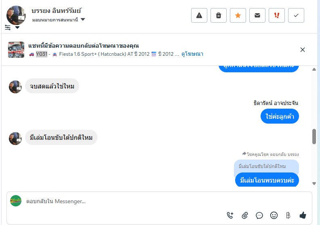Type in the Messenger reply field
The image size is (320, 225).
coord(121,201)
